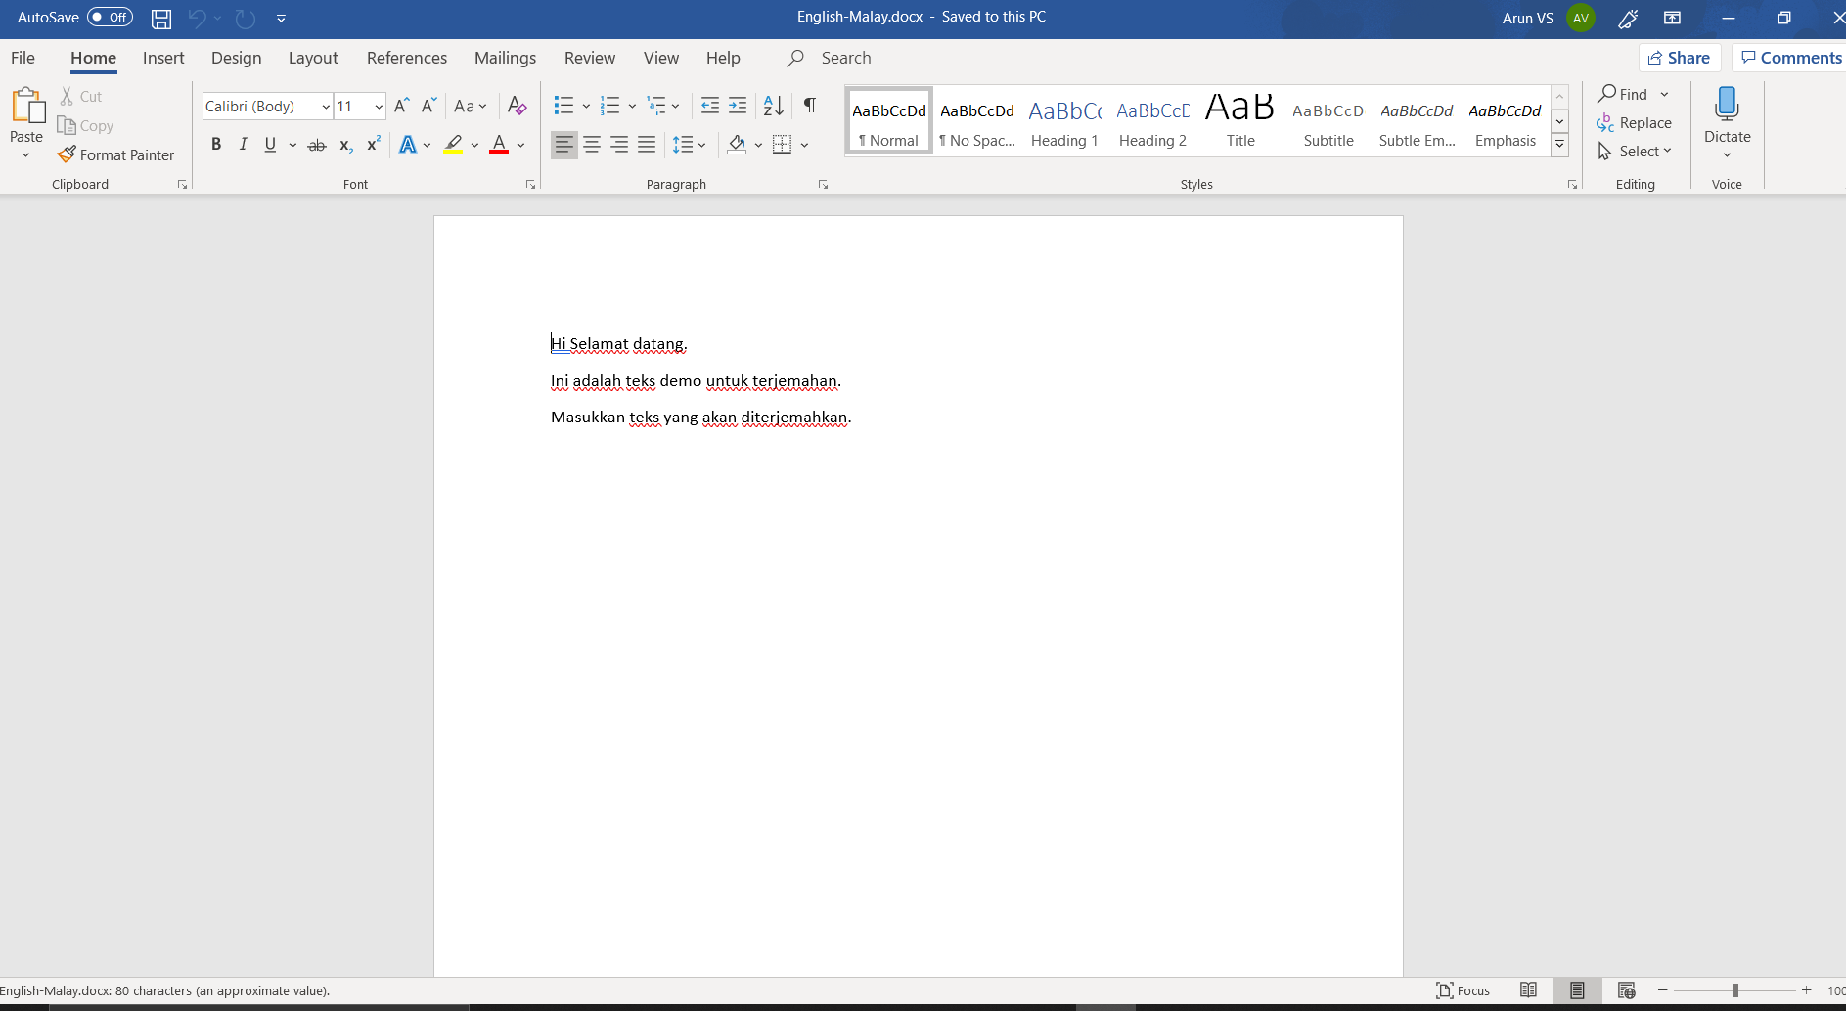1846x1011 pixels.
Task: Click the zoom slider handle
Action: 1734,990
